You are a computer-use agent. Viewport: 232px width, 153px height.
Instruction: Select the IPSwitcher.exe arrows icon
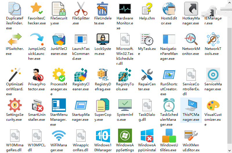[x=14, y=39]
